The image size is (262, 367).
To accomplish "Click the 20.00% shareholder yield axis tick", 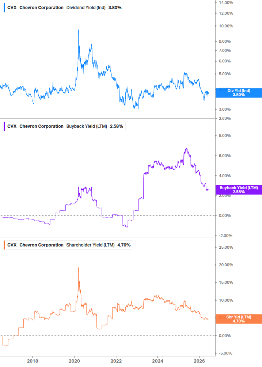I will 226,265.
